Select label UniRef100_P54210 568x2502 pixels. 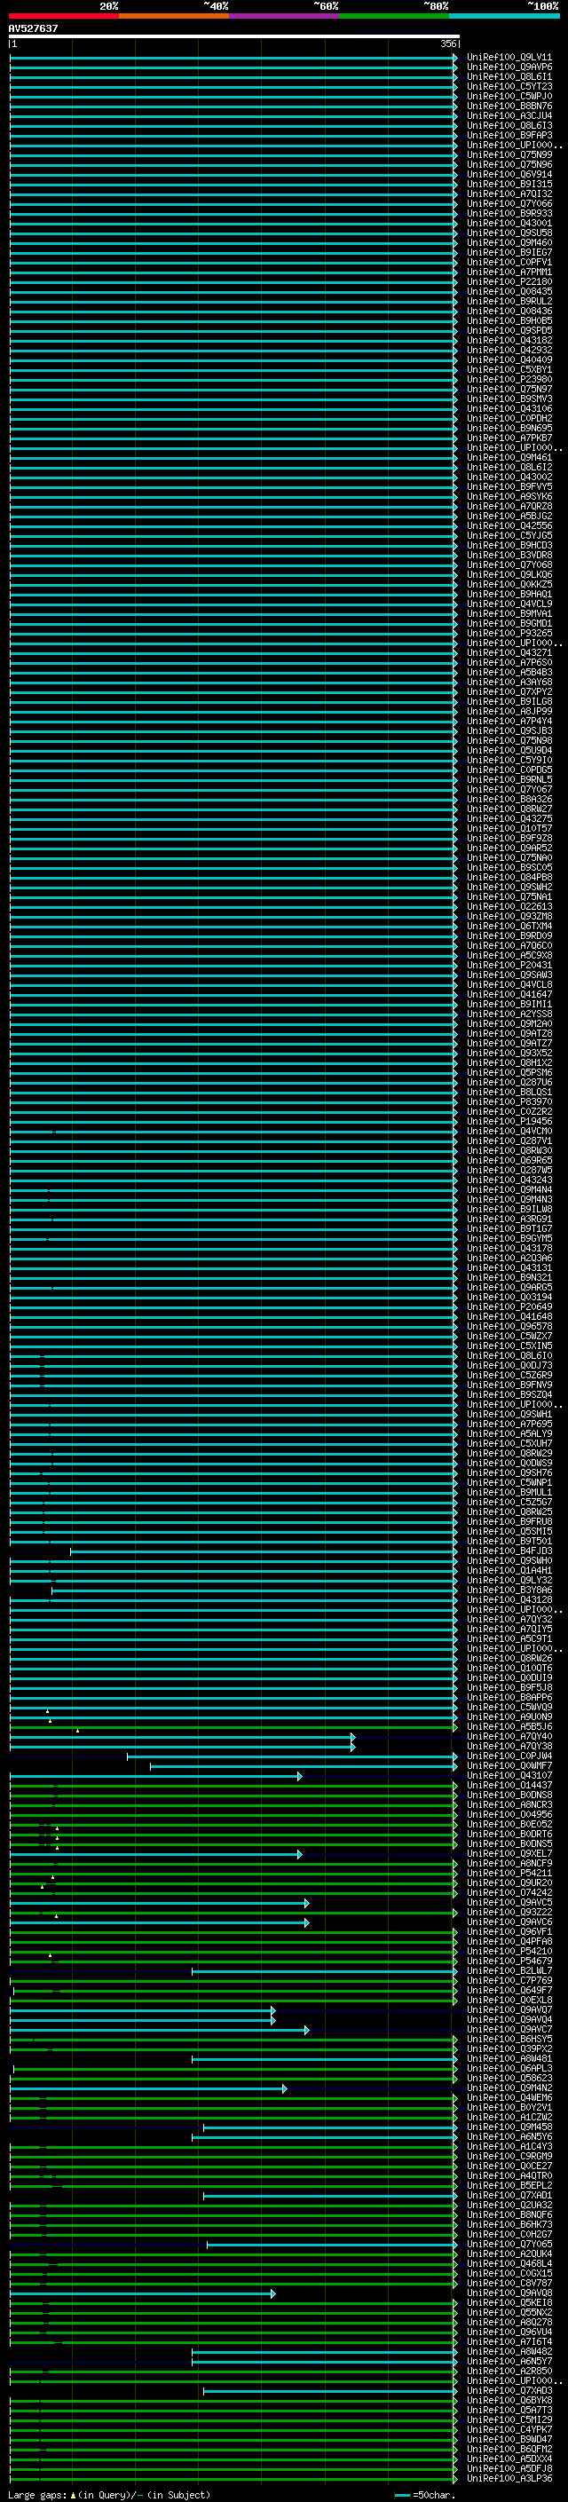pyautogui.click(x=509, y=1952)
